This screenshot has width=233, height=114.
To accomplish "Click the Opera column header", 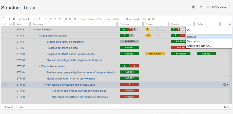I will (x=149, y=24).
